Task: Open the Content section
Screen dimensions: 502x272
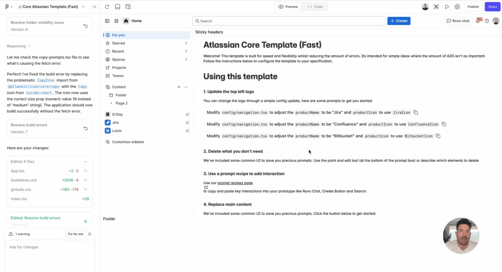Action: pos(119,87)
